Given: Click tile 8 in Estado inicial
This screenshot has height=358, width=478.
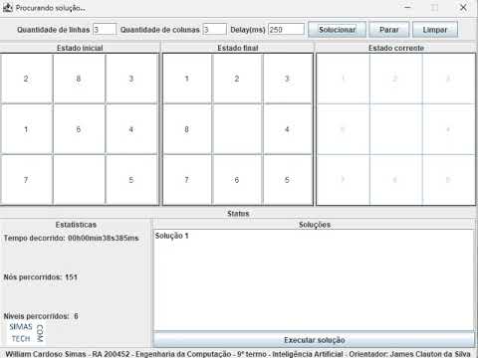Looking at the screenshot, I should coord(79,79).
